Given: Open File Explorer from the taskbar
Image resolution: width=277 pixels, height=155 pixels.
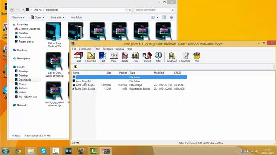Looking at the screenshot, I should (31, 151).
